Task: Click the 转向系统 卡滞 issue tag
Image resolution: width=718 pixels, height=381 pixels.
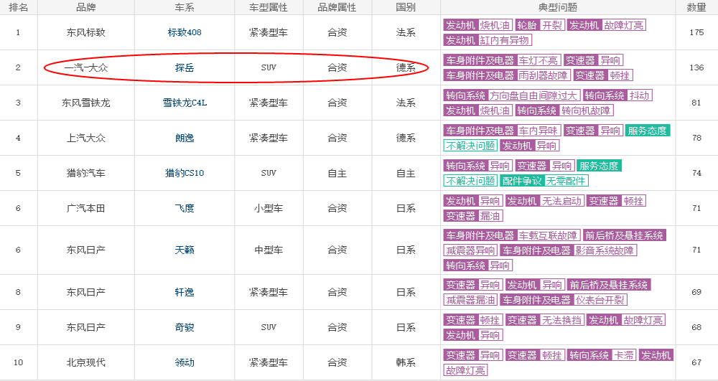Action: pos(602,355)
